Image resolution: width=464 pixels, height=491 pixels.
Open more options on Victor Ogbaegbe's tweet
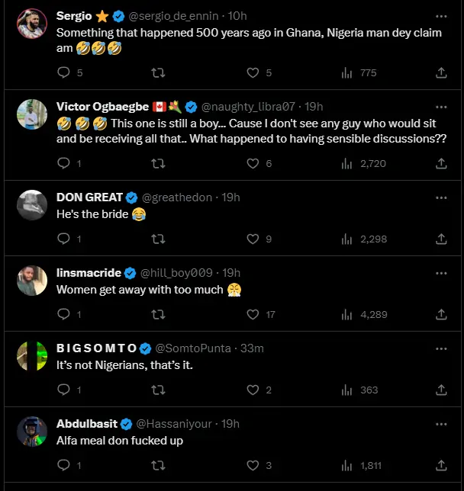tap(441, 107)
